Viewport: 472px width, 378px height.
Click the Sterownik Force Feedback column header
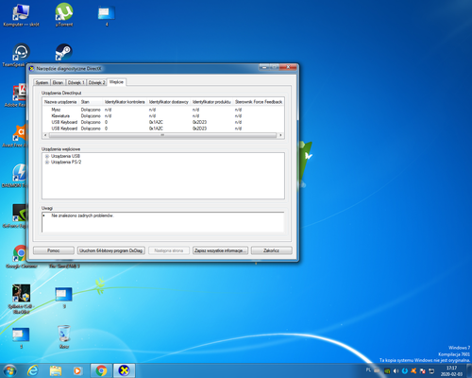(259, 102)
